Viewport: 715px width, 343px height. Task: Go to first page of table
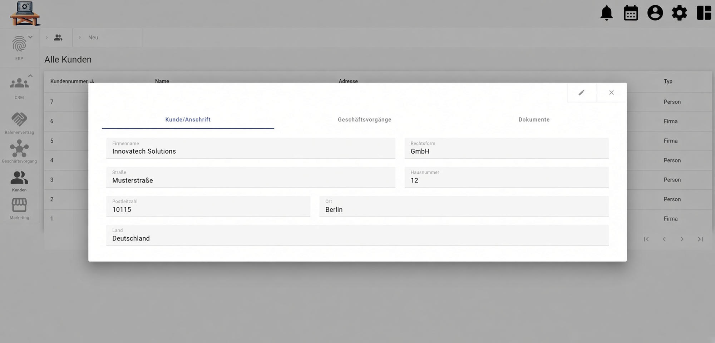tap(646, 239)
